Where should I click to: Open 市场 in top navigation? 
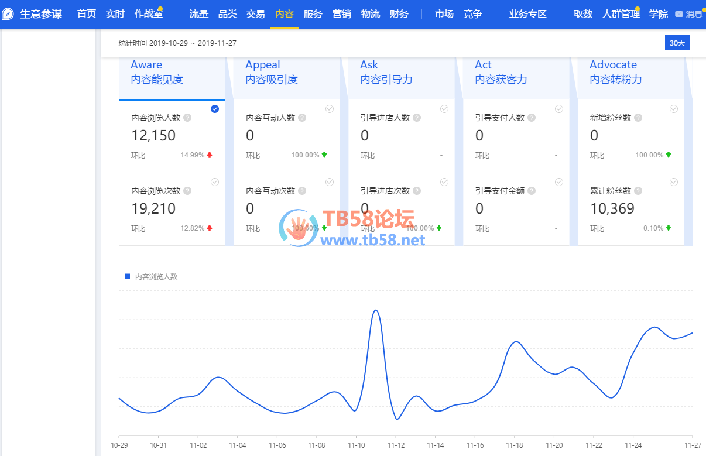444,14
